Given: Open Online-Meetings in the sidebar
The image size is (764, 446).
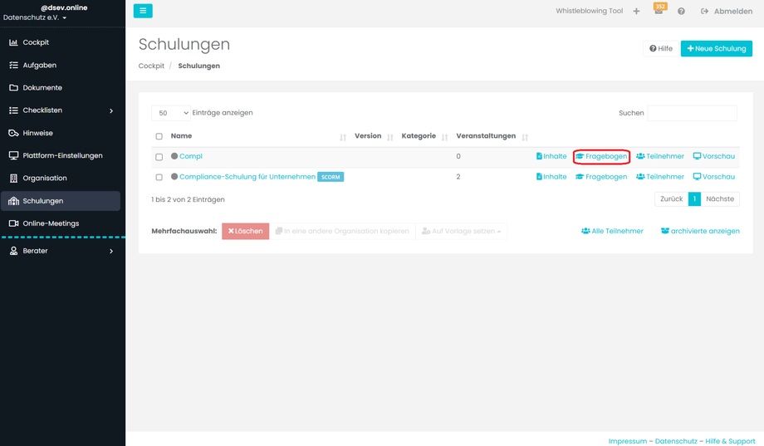Looking at the screenshot, I should click(61, 223).
